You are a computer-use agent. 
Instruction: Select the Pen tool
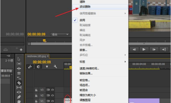19,97
